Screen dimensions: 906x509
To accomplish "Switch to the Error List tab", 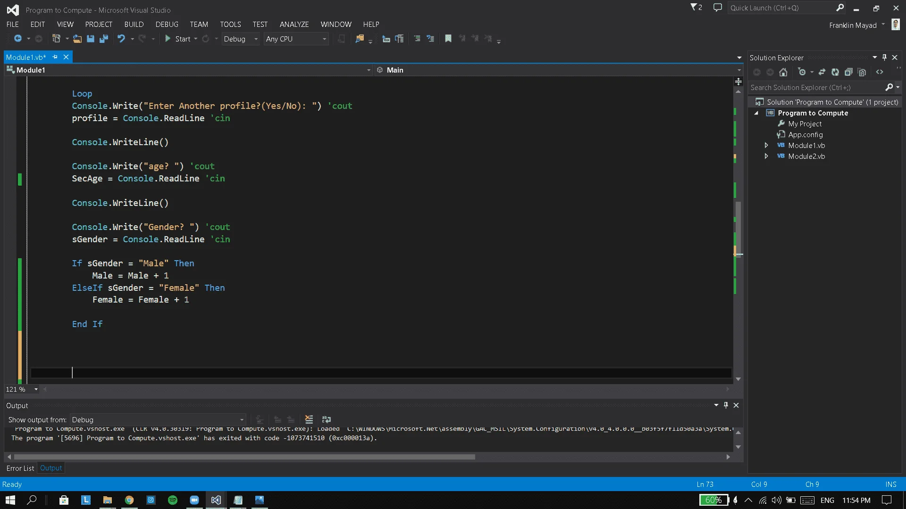I will [x=20, y=468].
